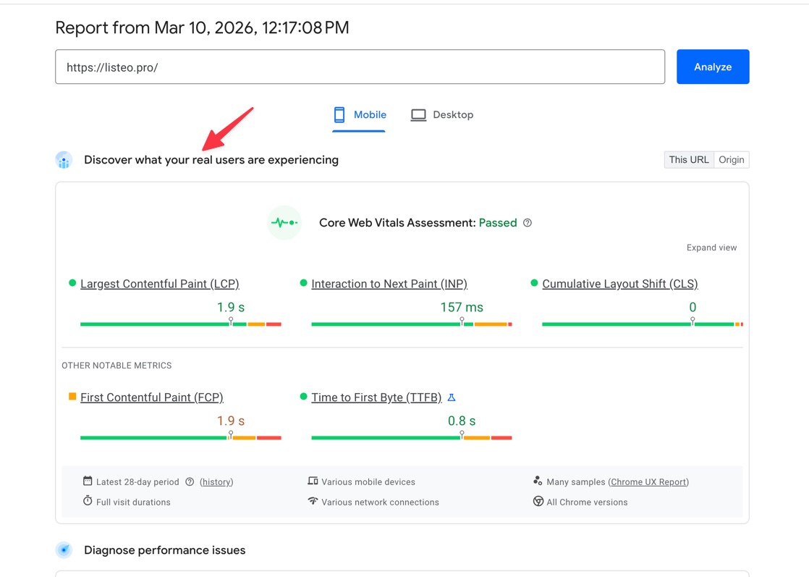
Task: Expand view of Core Web Vitals metrics
Action: pyautogui.click(x=711, y=248)
